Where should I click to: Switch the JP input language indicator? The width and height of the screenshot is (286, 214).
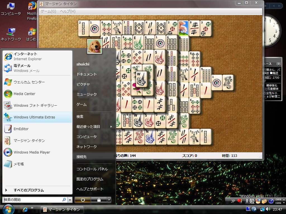pos(233,201)
